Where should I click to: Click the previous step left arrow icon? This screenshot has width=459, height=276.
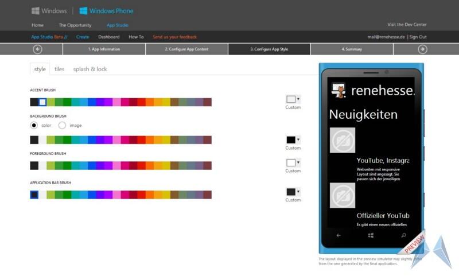tap(37, 49)
